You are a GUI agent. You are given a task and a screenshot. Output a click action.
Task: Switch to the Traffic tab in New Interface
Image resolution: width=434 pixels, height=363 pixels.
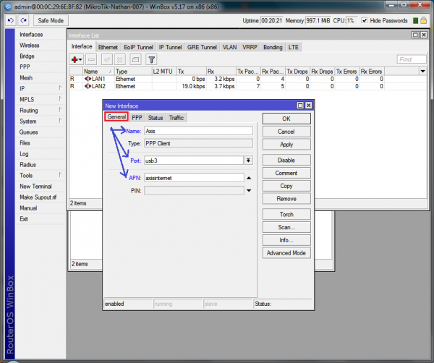coord(176,118)
